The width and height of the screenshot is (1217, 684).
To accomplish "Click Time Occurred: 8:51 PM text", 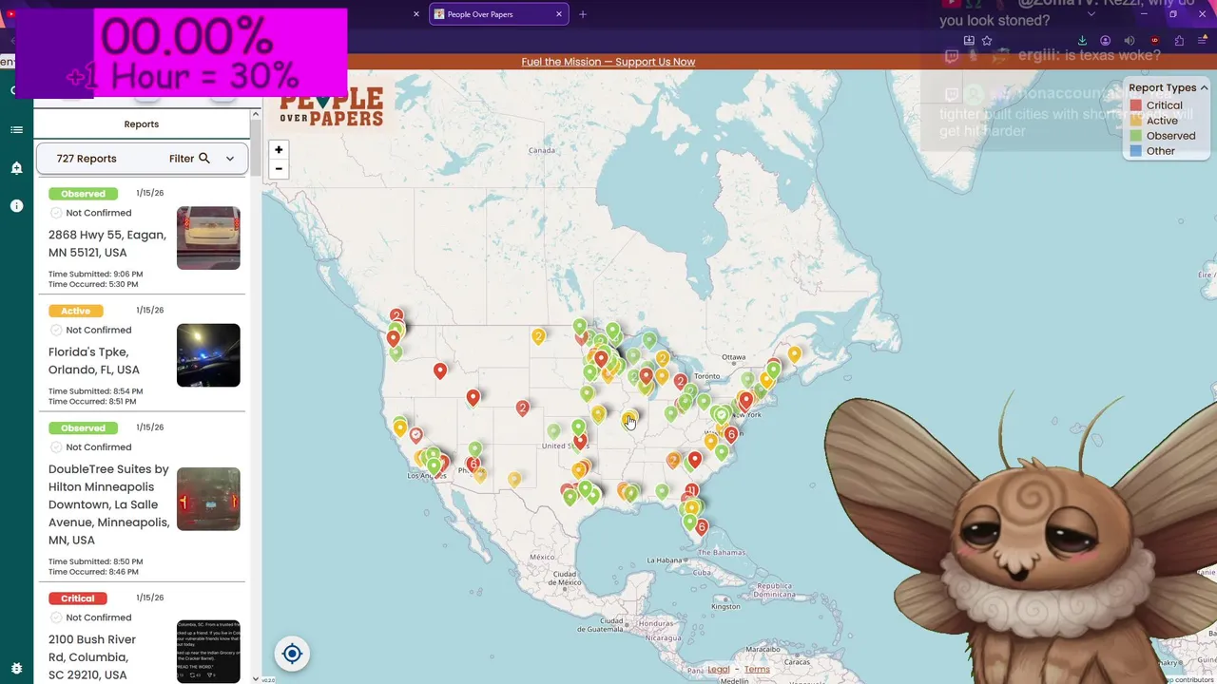I will click(x=92, y=401).
